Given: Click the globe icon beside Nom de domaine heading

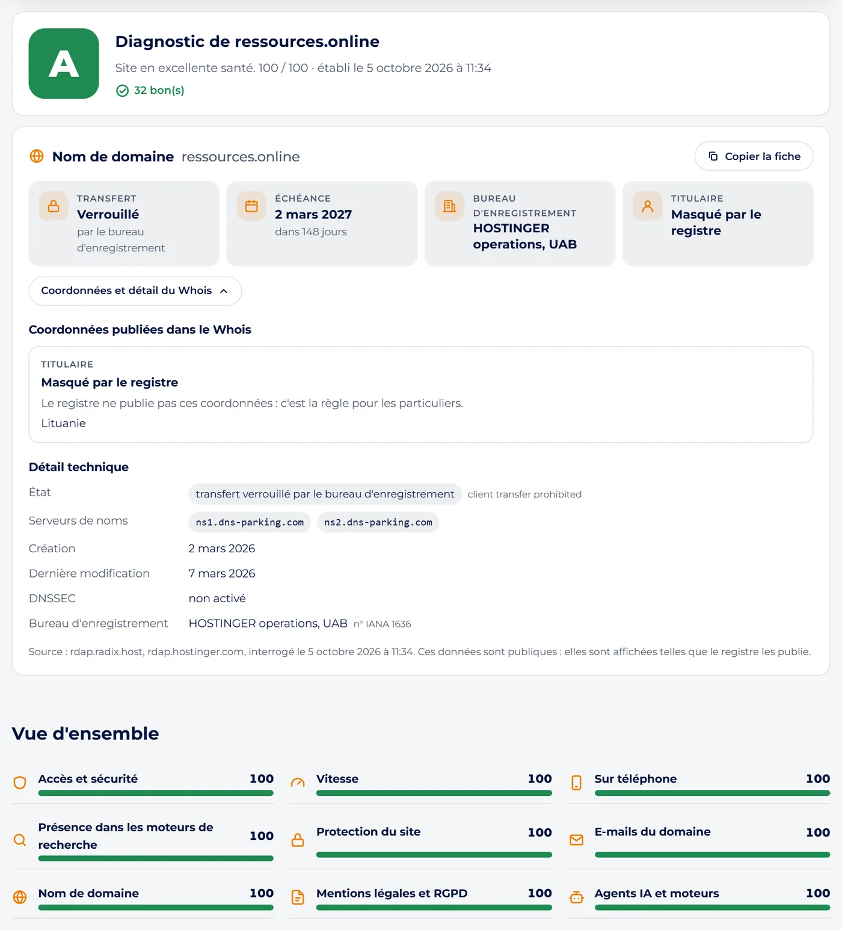Looking at the screenshot, I should coord(37,156).
